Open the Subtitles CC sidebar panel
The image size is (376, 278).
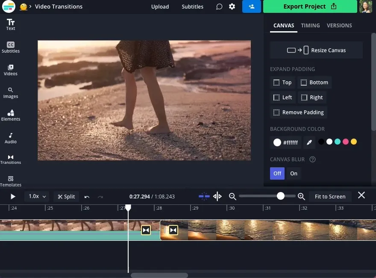coord(11,47)
